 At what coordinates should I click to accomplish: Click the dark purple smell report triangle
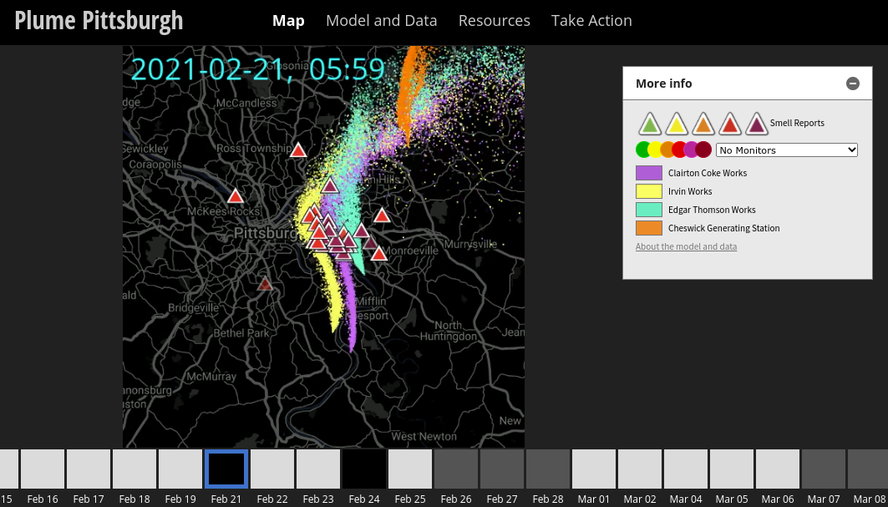(757, 124)
